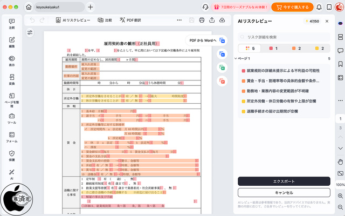Screen dimensions: 345x216
Task: Open the mobile device icon
Action: [x=329, y=7]
